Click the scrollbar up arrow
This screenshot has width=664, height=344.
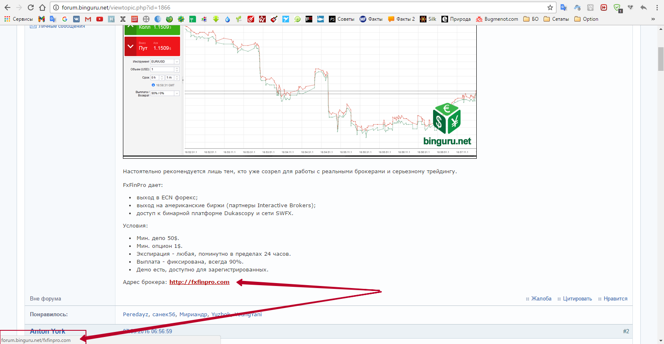tap(661, 29)
